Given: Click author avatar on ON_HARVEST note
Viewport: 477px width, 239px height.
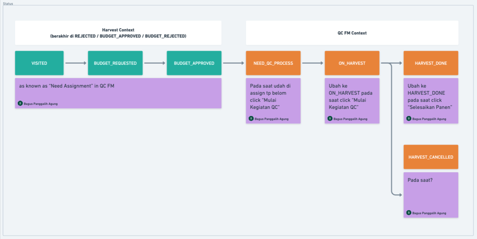Looking at the screenshot, I should pyautogui.click(x=330, y=119).
